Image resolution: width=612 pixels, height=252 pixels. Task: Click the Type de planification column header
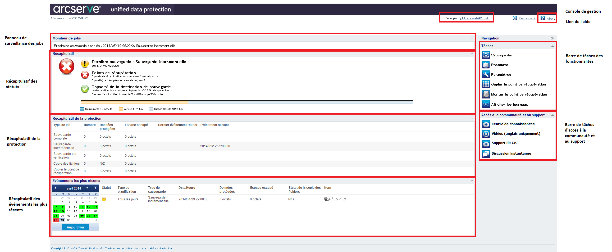pos(127,190)
